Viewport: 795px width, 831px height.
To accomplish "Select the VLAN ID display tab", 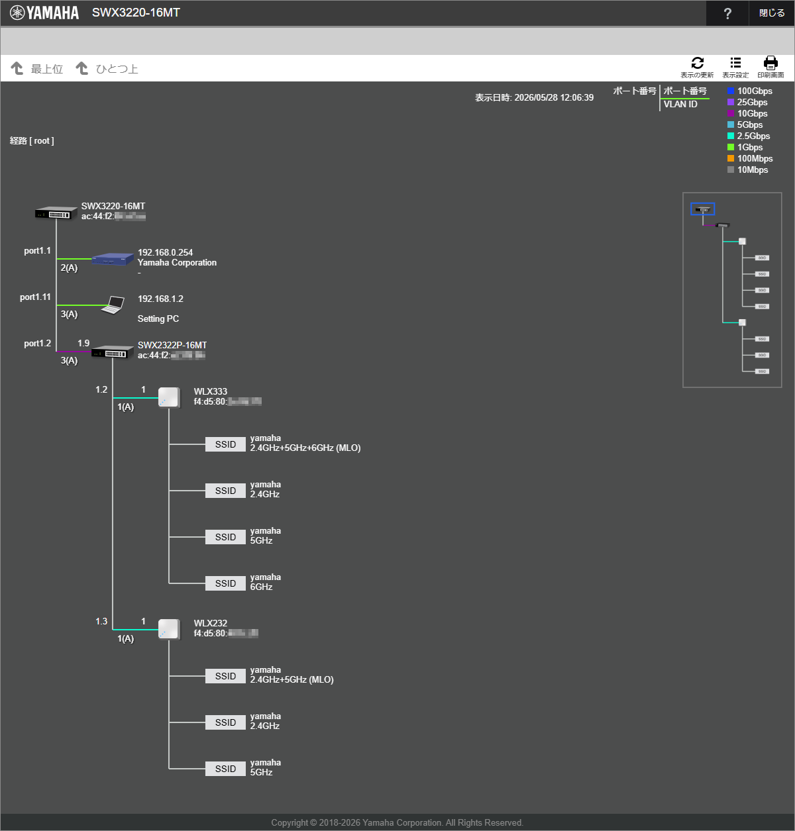I will tap(680, 105).
